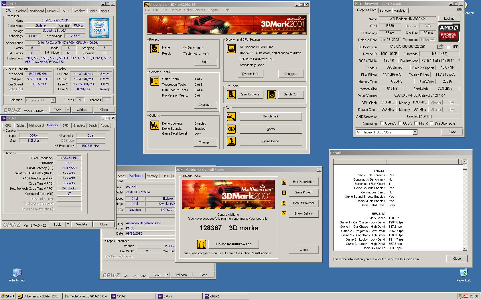Click the BIOS export share icon in GPU-Z
Image resolution: width=481 pixels, height=300 pixels.
click(x=440, y=47)
